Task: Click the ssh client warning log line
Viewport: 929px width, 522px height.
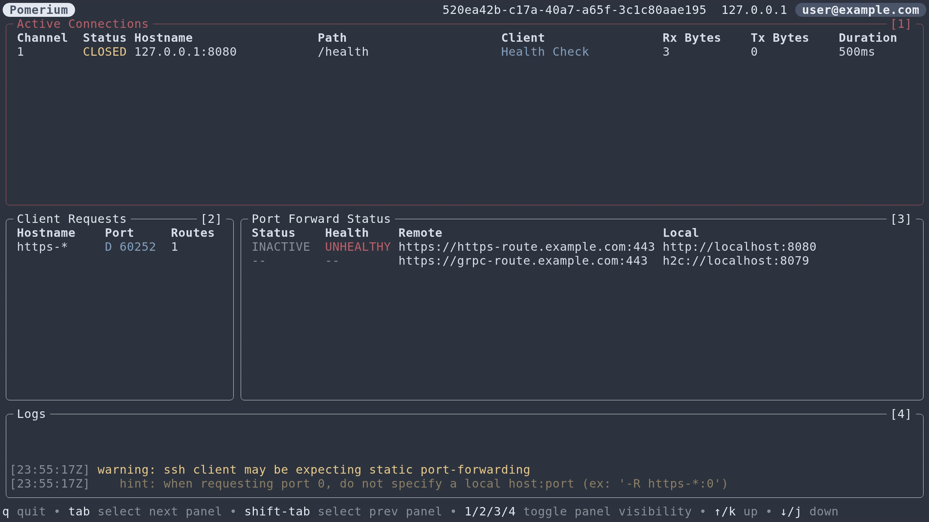Action: (314, 470)
